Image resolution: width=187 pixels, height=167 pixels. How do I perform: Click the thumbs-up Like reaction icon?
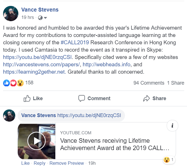[x=6, y=83]
